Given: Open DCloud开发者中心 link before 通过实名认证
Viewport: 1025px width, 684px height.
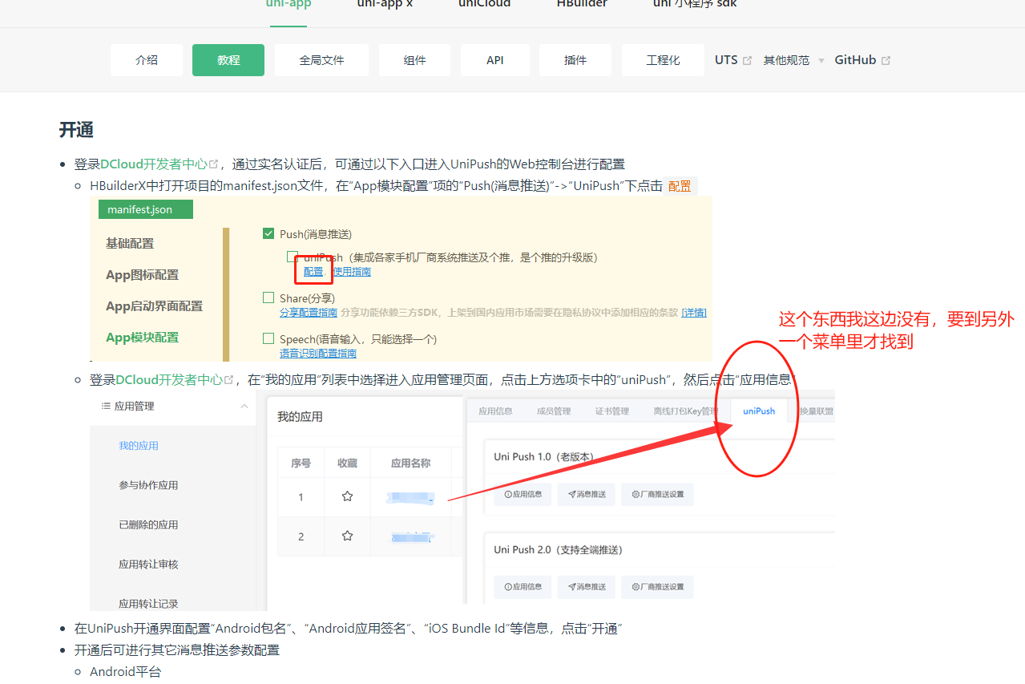Looking at the screenshot, I should 154,164.
